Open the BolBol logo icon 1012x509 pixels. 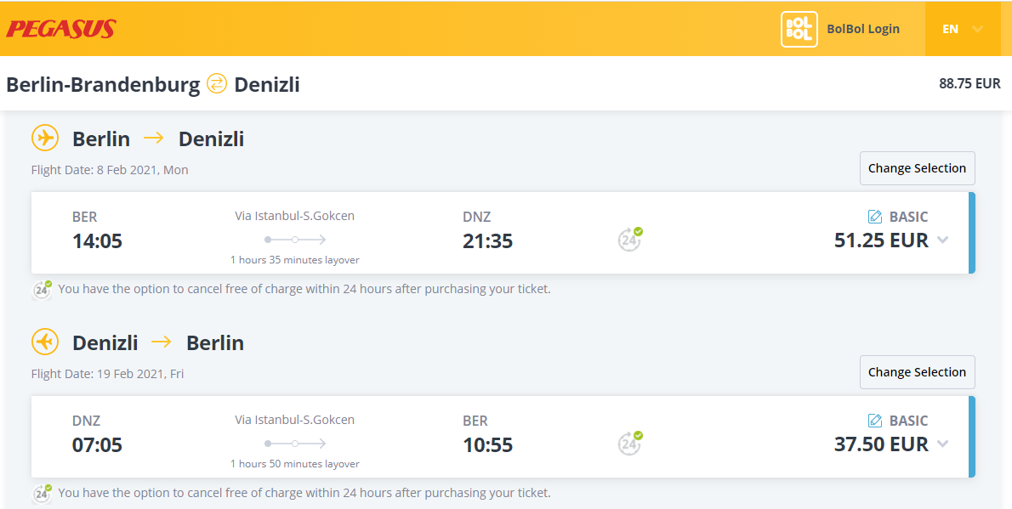coord(799,29)
